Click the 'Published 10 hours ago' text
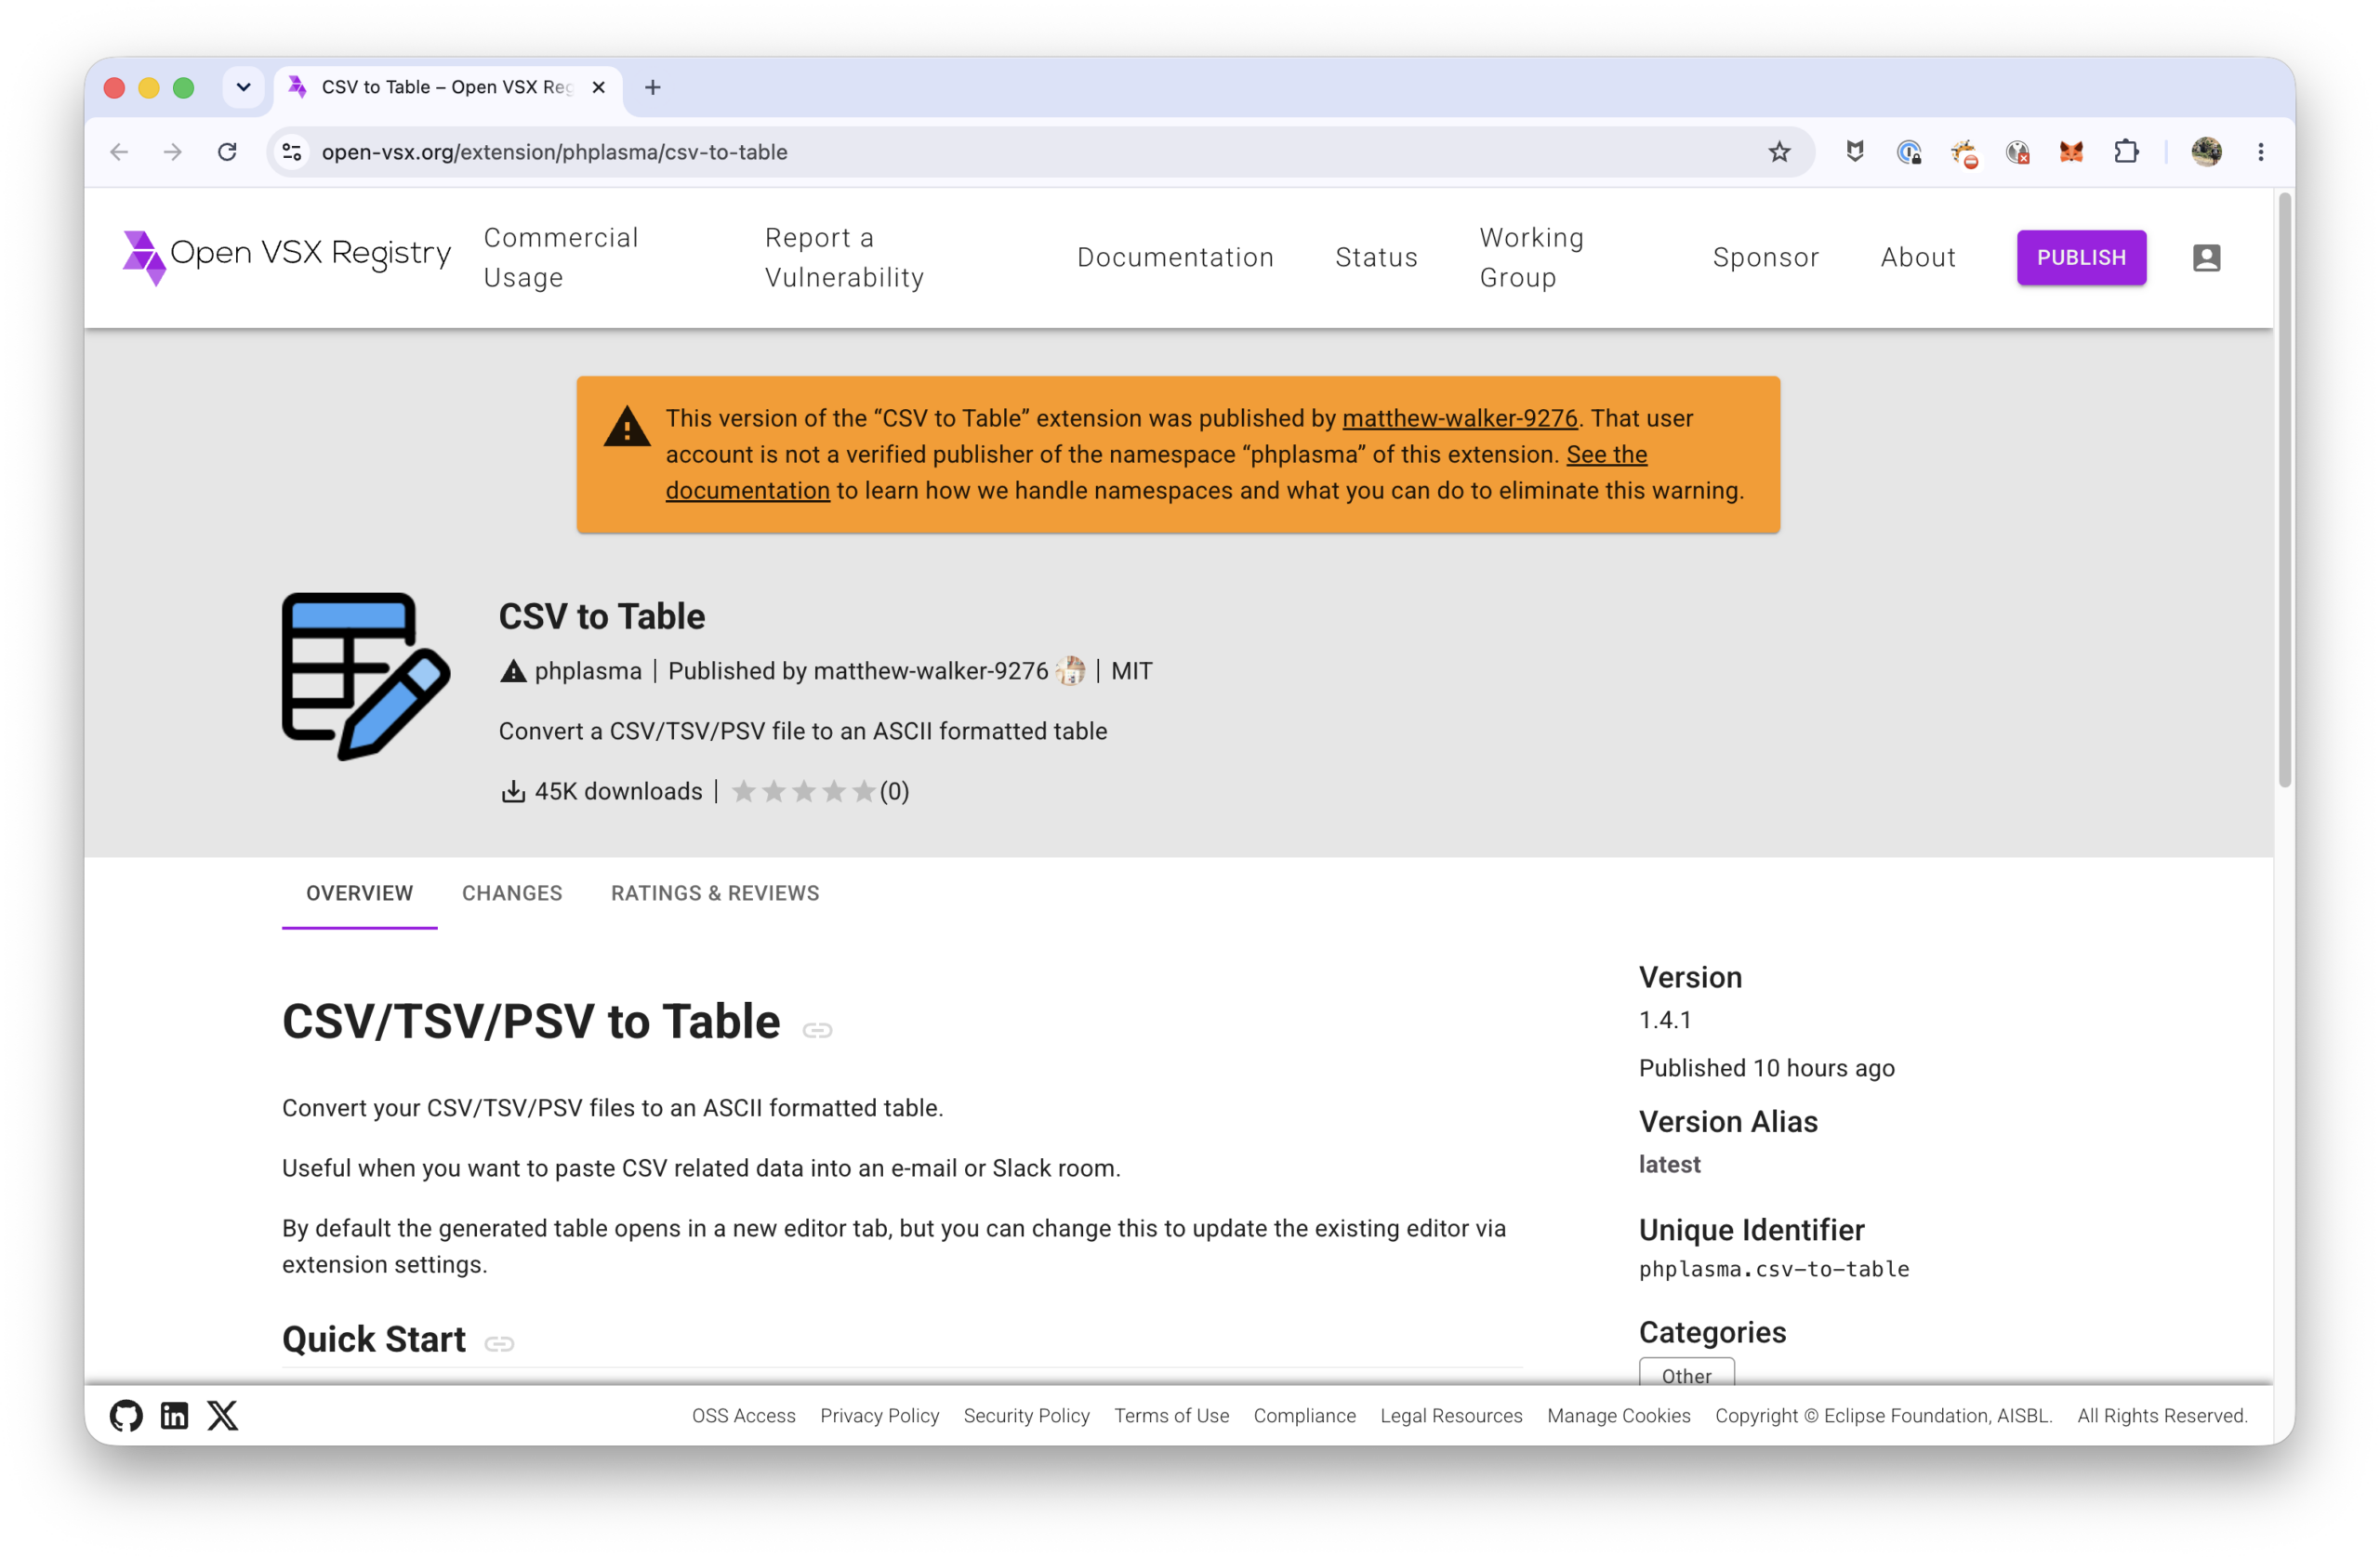Image resolution: width=2380 pixels, height=1557 pixels. coord(1766,1067)
